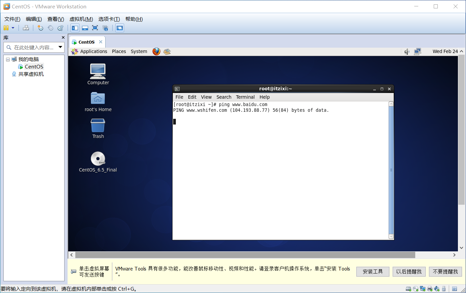
Task: Close the CentOS VM tab
Action: point(101,42)
